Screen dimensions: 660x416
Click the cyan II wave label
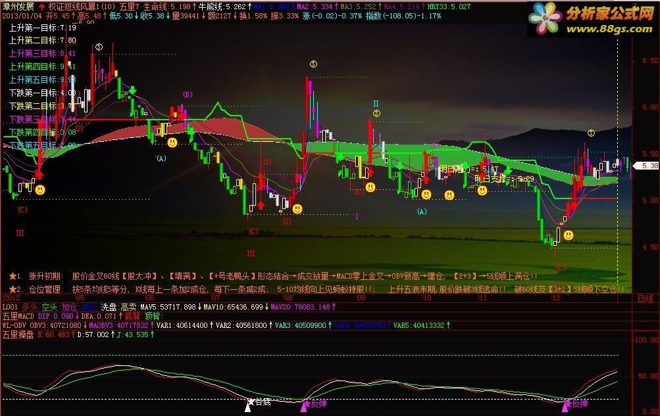pyautogui.click(x=376, y=103)
